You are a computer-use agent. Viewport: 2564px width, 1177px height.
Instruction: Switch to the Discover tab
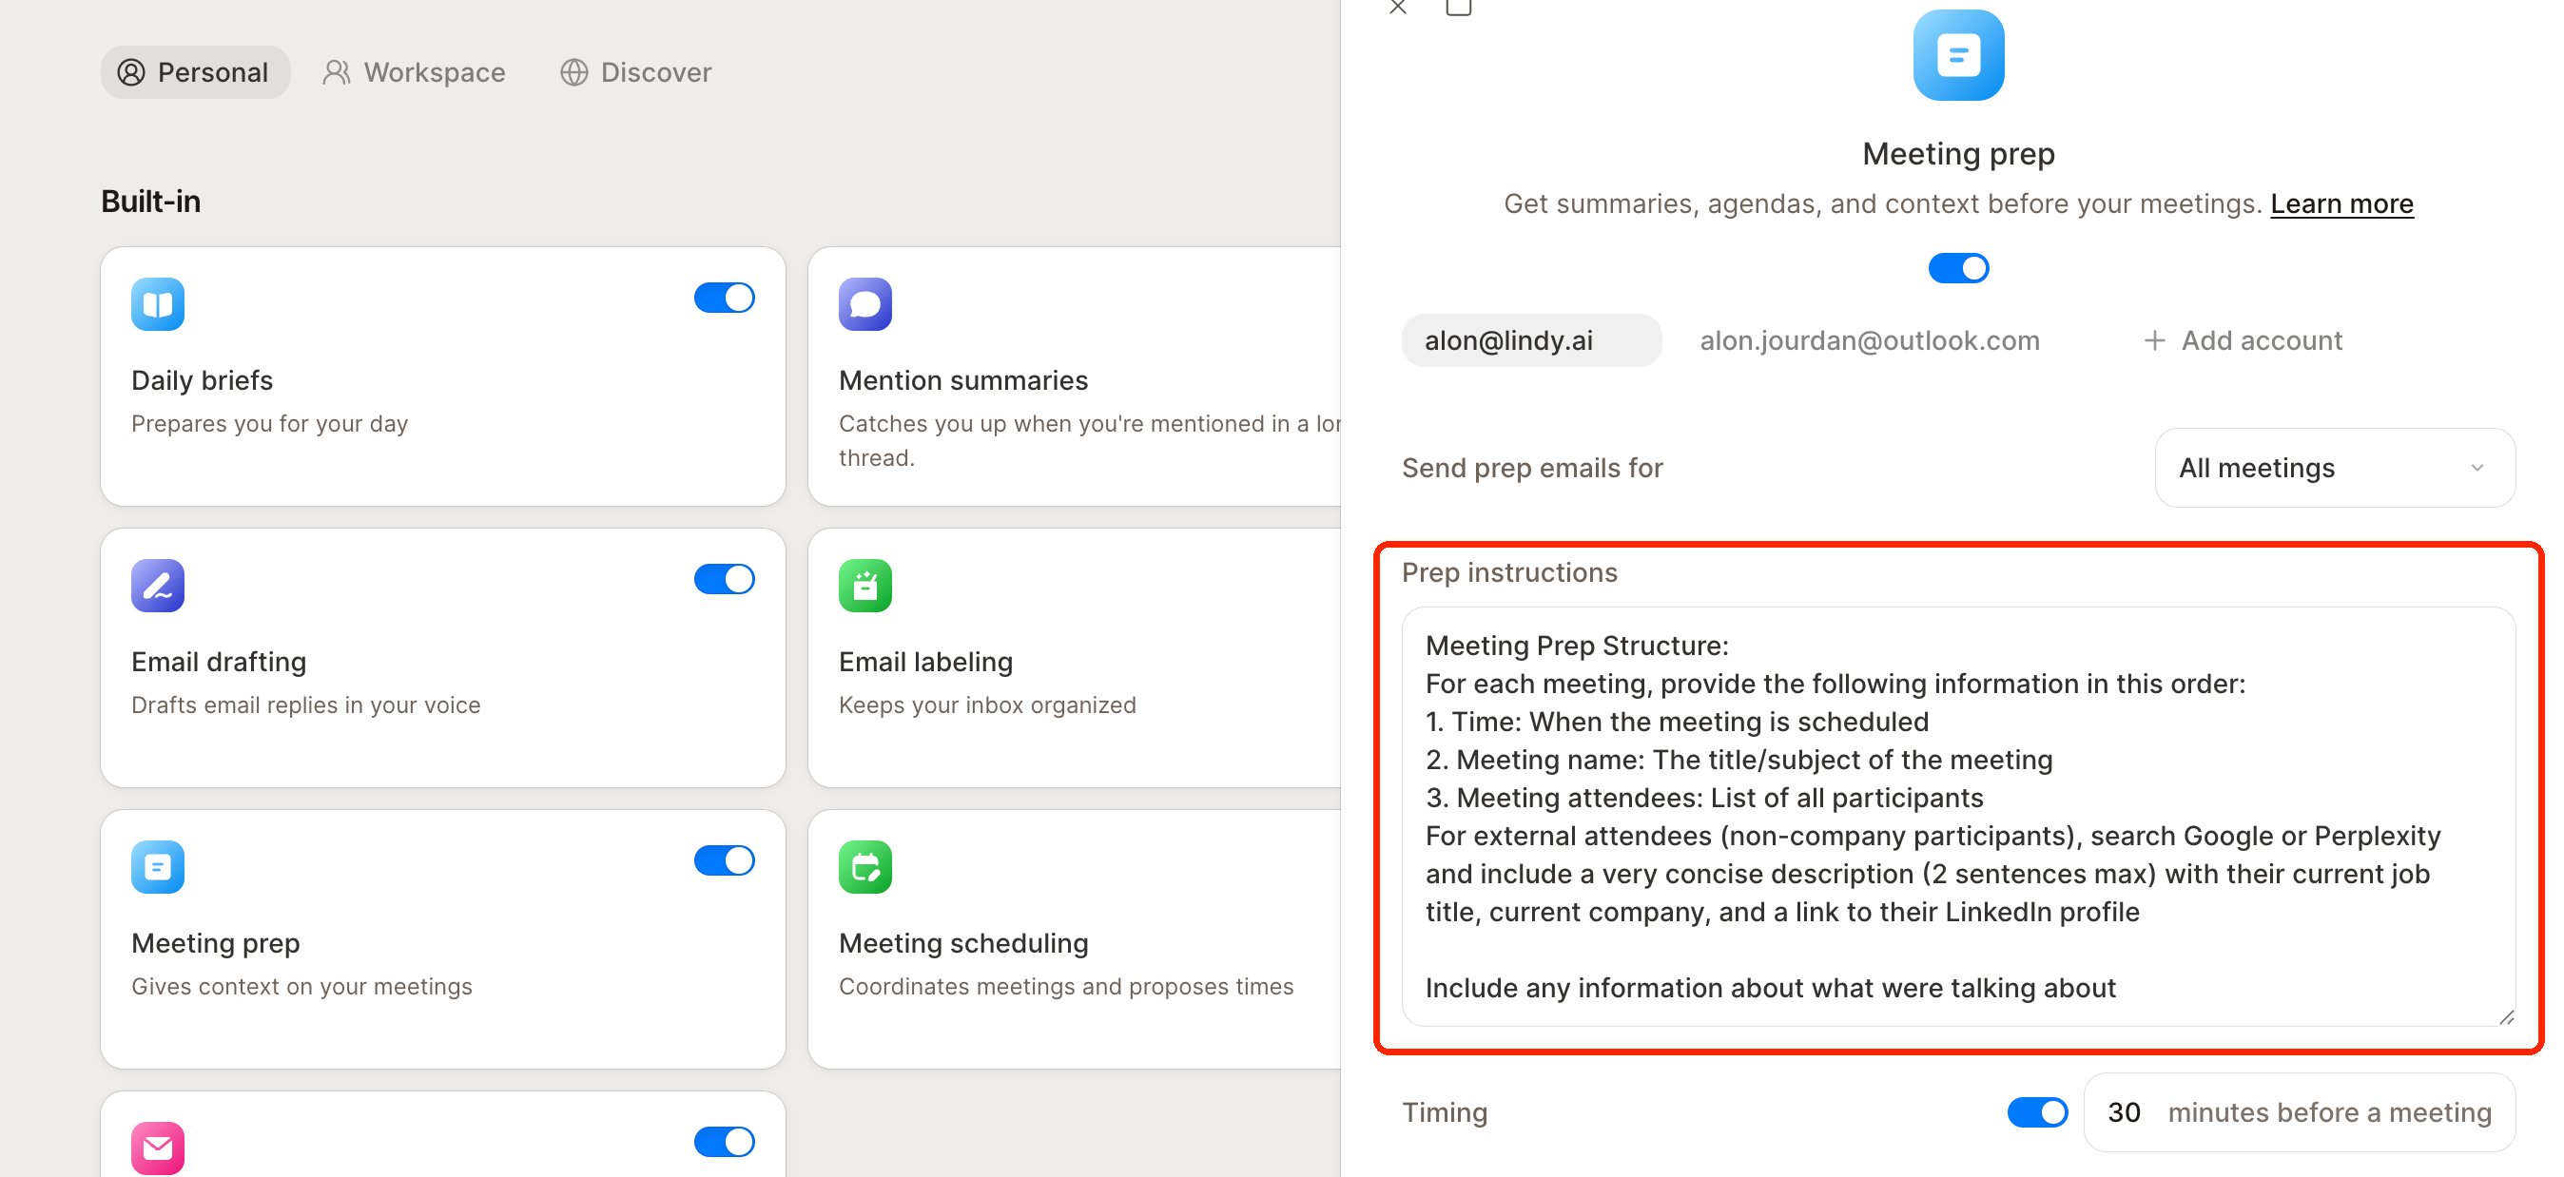pyautogui.click(x=636, y=71)
